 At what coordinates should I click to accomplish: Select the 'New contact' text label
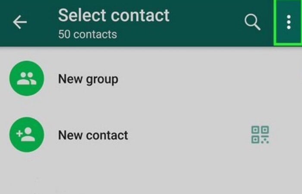(93, 135)
